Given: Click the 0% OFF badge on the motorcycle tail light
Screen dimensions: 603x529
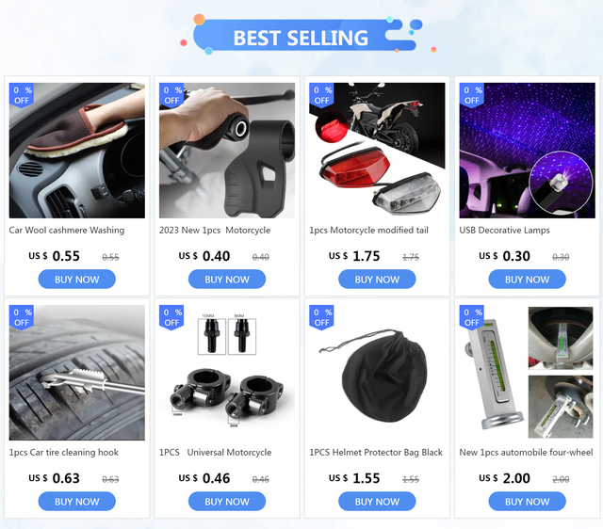Looking at the screenshot, I should [x=321, y=95].
